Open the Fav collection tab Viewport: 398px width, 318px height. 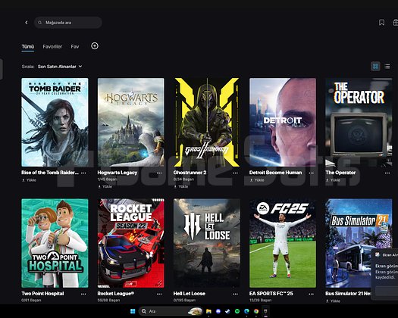coord(75,47)
